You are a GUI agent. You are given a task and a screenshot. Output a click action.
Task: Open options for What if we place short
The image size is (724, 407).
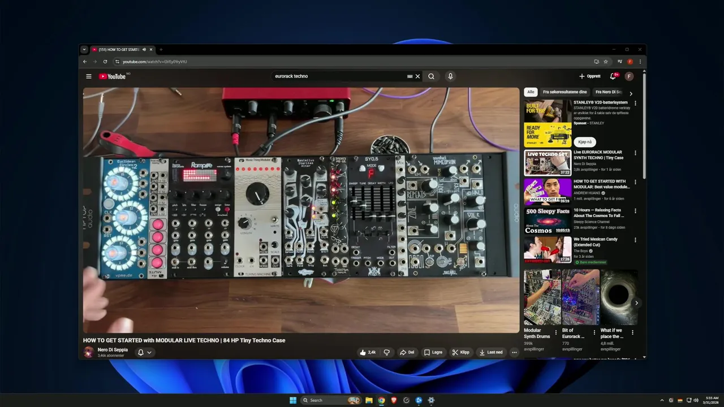tap(632, 332)
